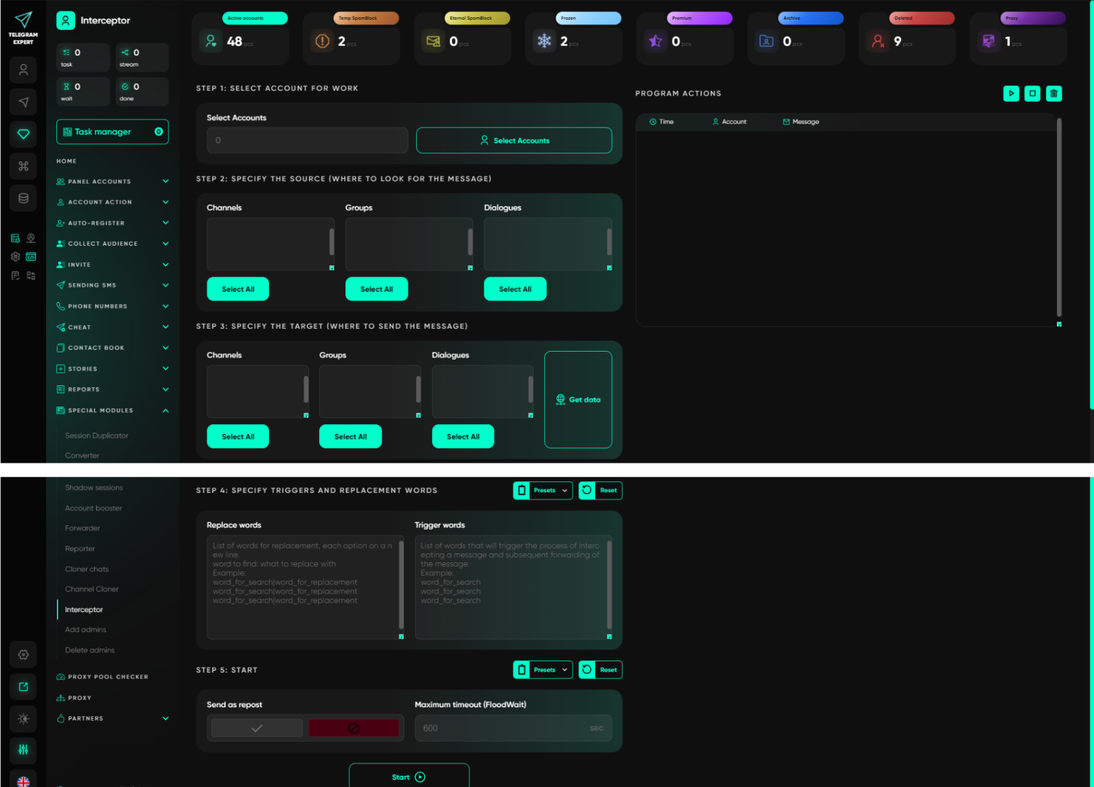The image size is (1094, 787).
Task: Toggle the brightness theme icon
Action: click(24, 719)
